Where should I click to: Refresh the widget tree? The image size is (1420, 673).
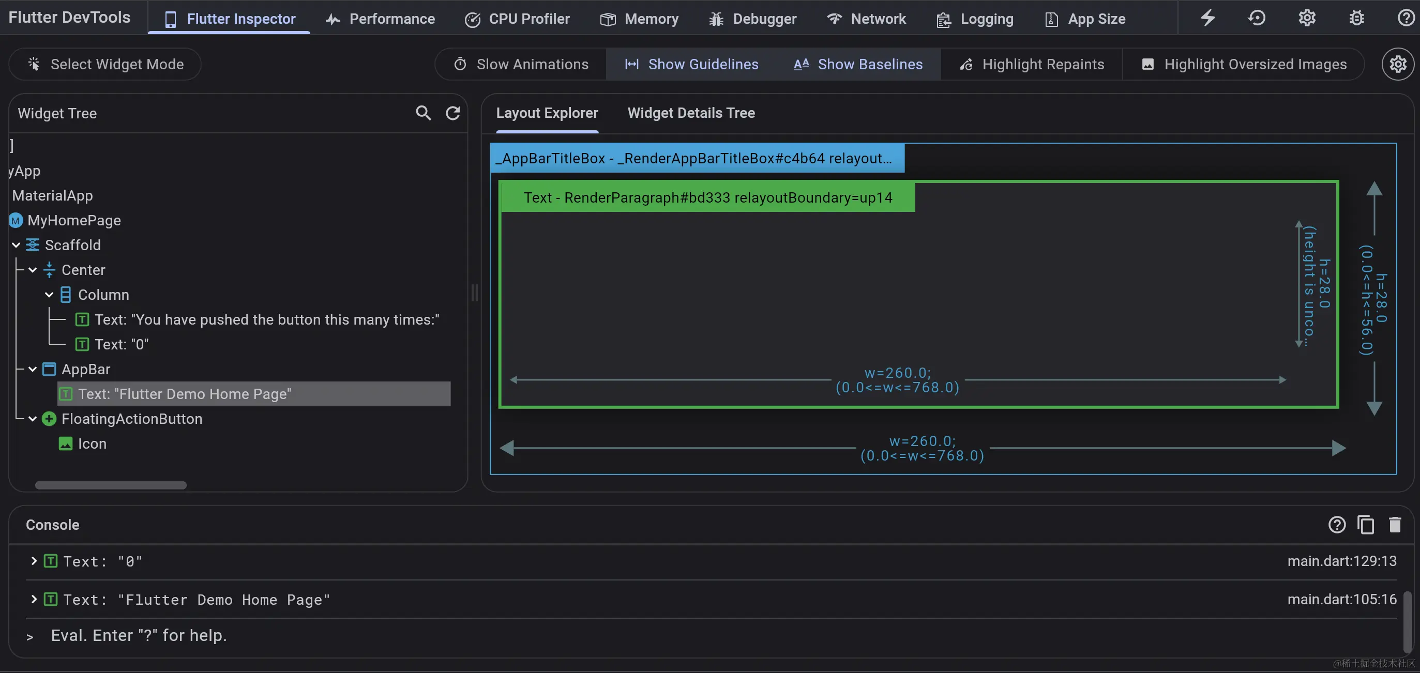(x=452, y=113)
